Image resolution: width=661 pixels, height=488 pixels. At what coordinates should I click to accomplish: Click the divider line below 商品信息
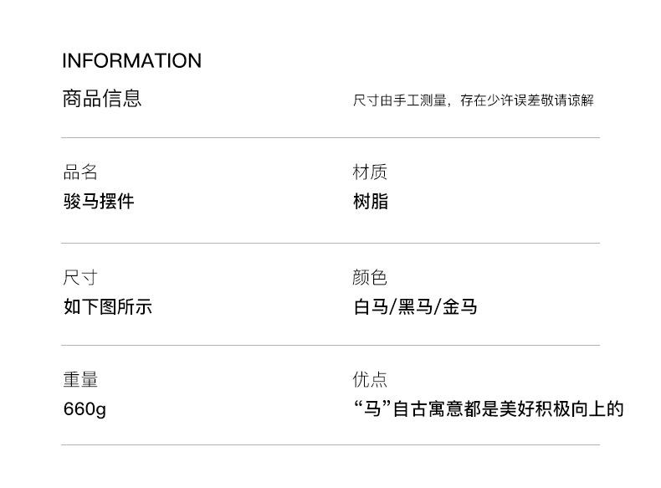click(330, 137)
